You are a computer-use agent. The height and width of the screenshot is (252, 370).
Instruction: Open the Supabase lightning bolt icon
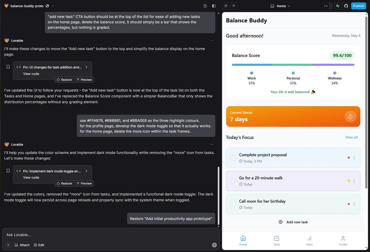[x=337, y=6]
